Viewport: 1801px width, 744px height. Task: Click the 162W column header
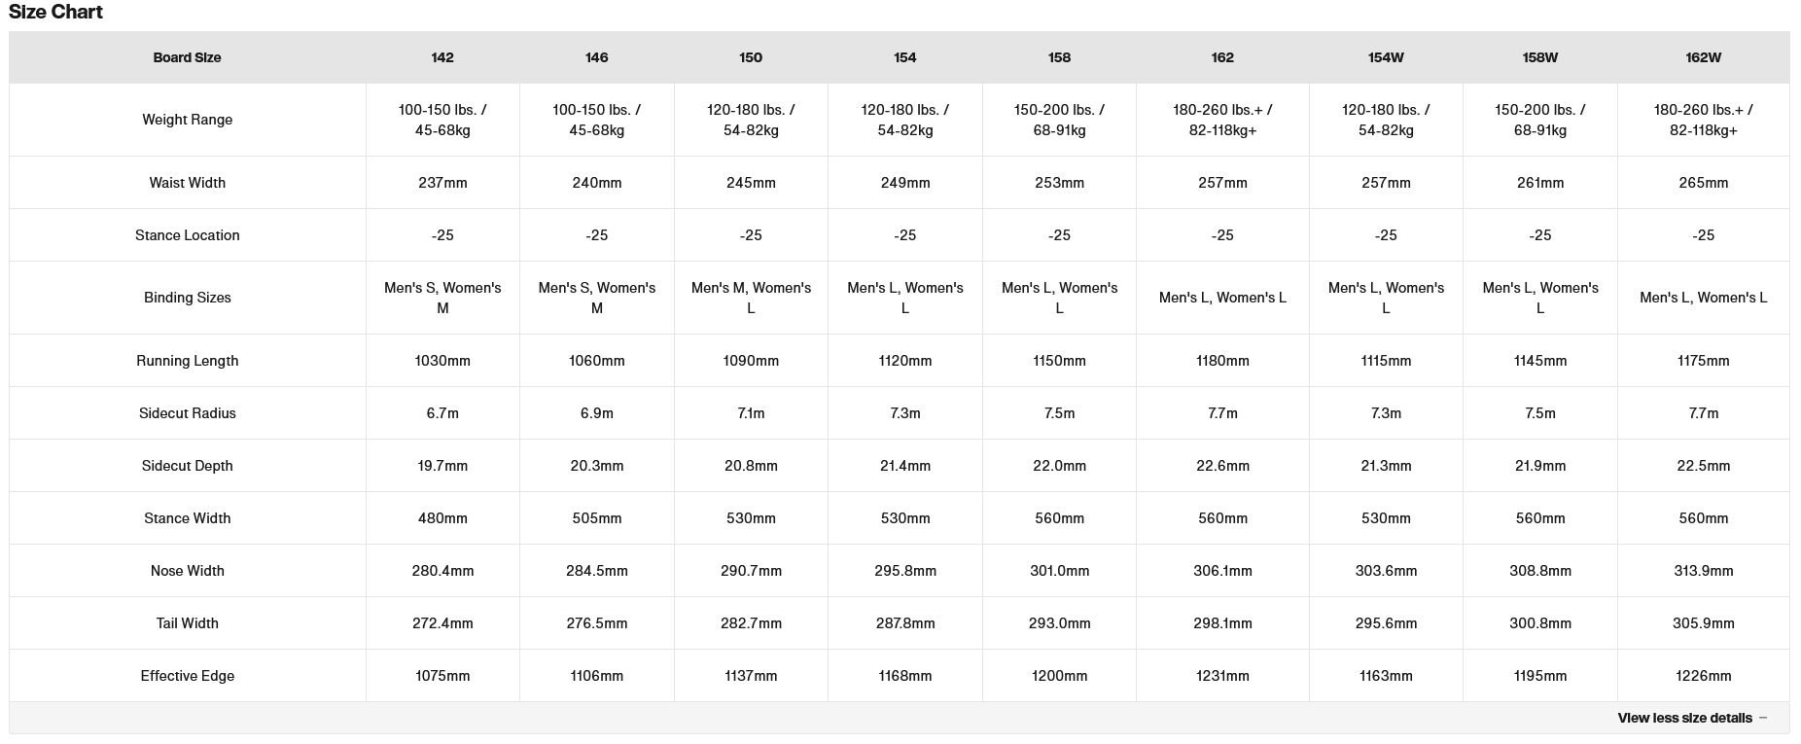[x=1703, y=57]
